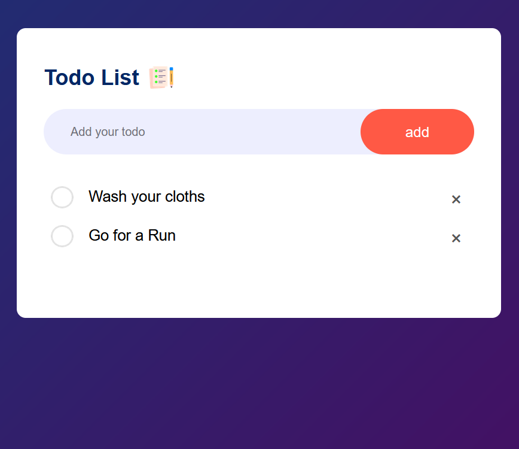Click the checklist emoji beside the title

161,77
